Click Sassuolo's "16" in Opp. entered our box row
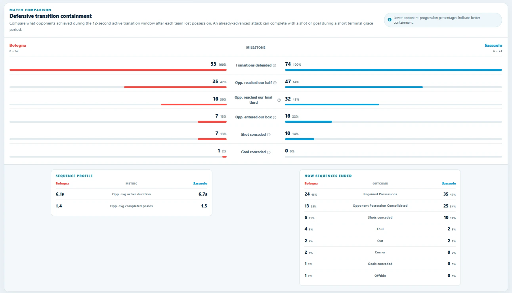512x293 pixels. [x=288, y=116]
